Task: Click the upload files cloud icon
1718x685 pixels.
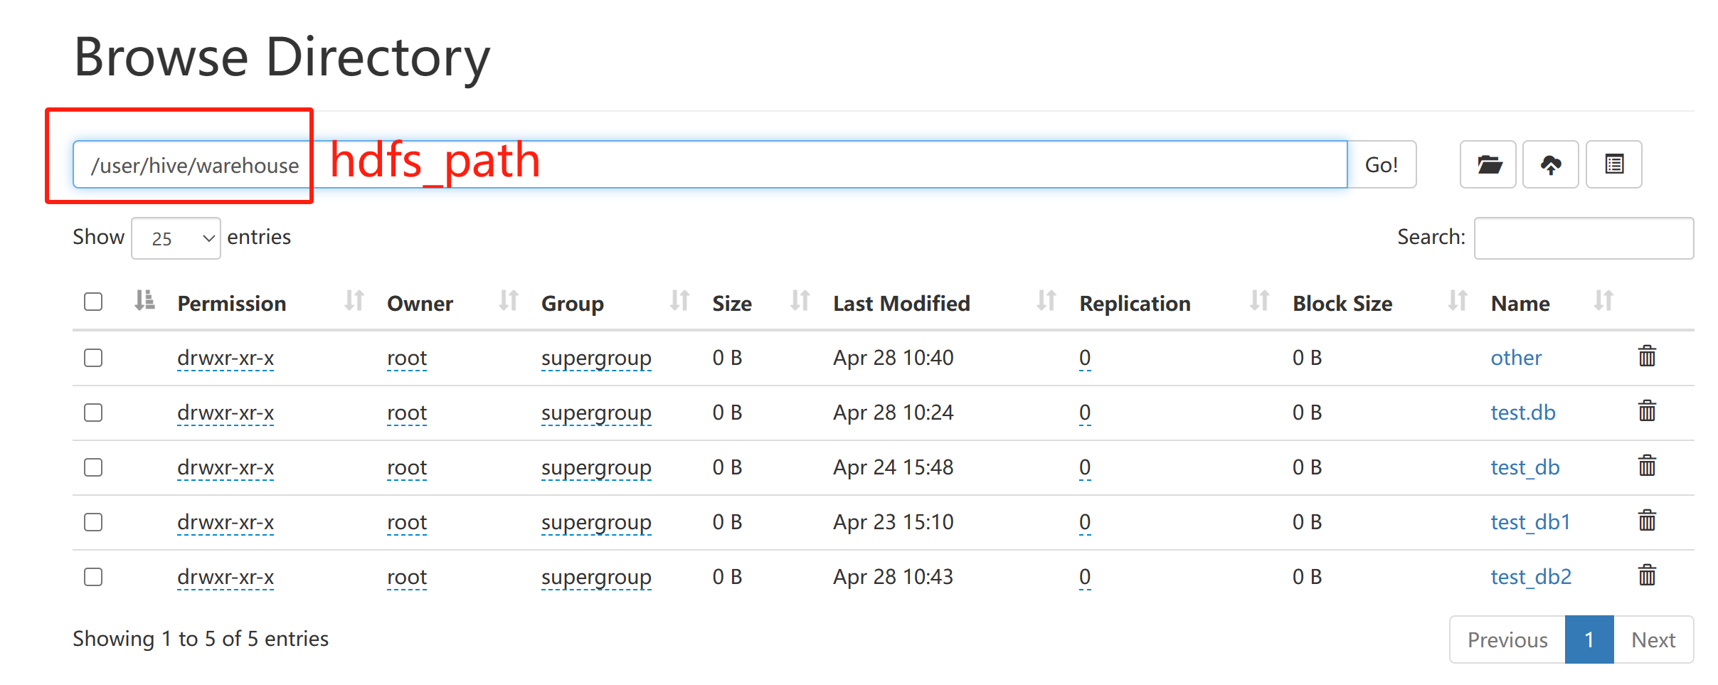Action: (1550, 165)
